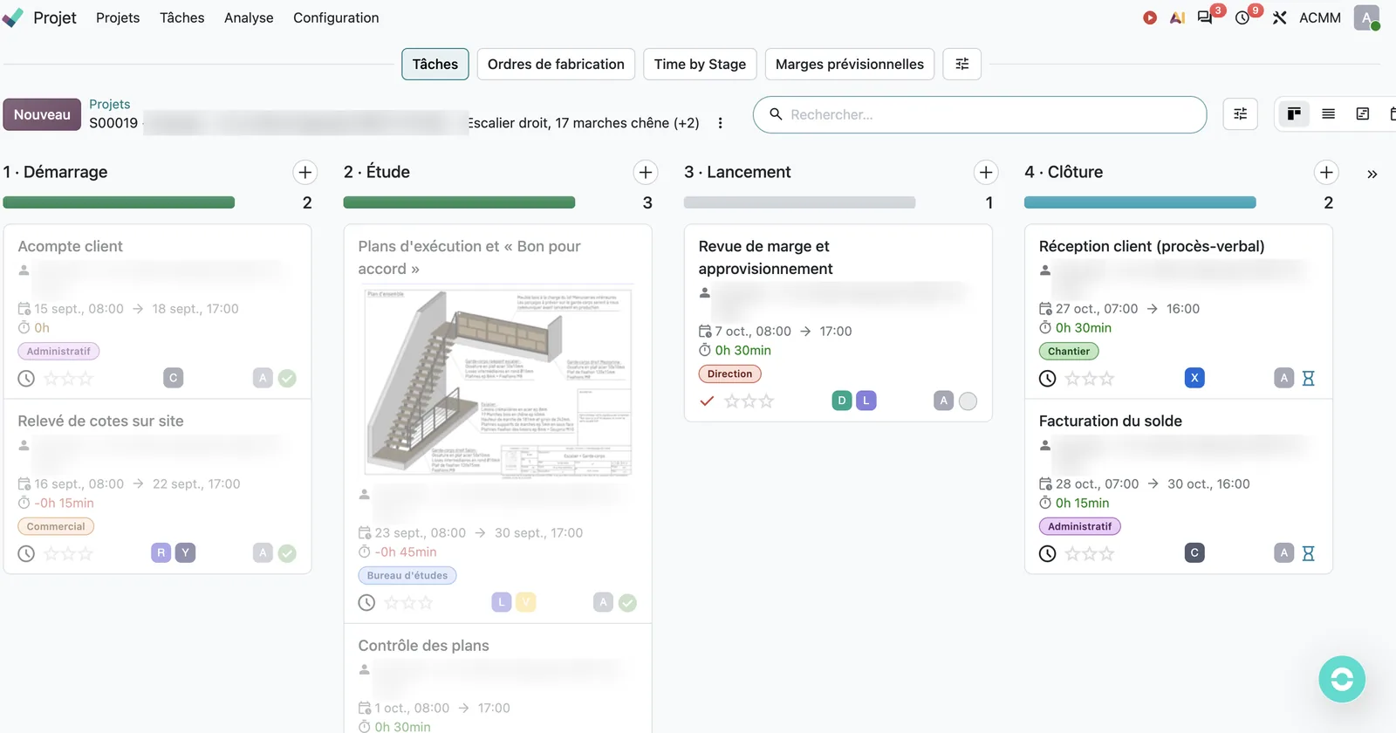The image size is (1396, 733).
Task: Select the Marges prévisionnelles tab
Action: (850, 64)
